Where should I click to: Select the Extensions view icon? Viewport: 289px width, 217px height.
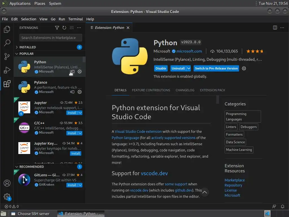click(7, 84)
